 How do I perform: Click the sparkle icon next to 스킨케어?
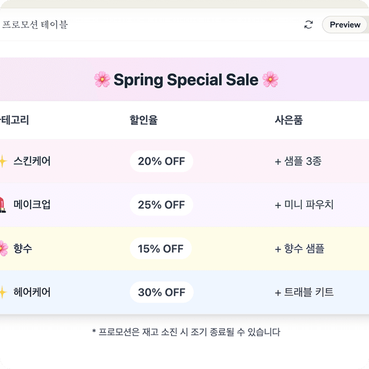pos(3,162)
